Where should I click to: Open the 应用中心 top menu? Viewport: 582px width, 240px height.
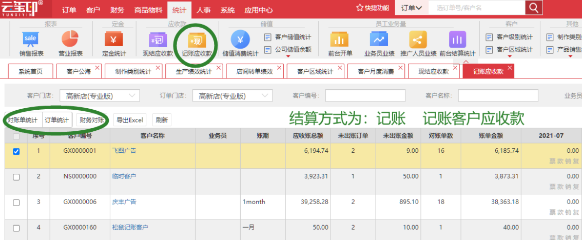click(258, 10)
